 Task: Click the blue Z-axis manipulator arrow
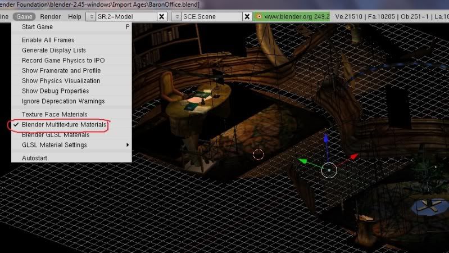pyautogui.click(x=326, y=139)
